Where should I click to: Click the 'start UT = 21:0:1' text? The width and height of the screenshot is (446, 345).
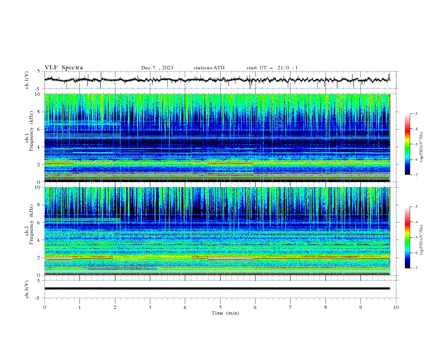click(272, 68)
